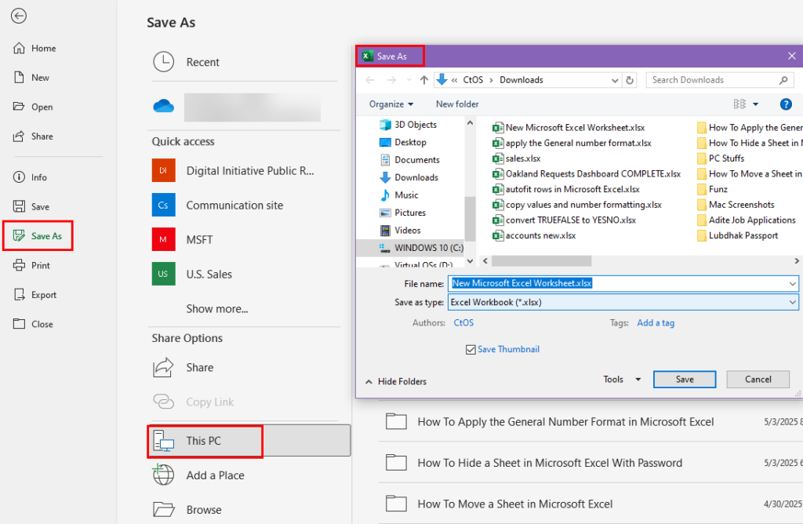Refresh the Downloads folder view

pyautogui.click(x=630, y=81)
